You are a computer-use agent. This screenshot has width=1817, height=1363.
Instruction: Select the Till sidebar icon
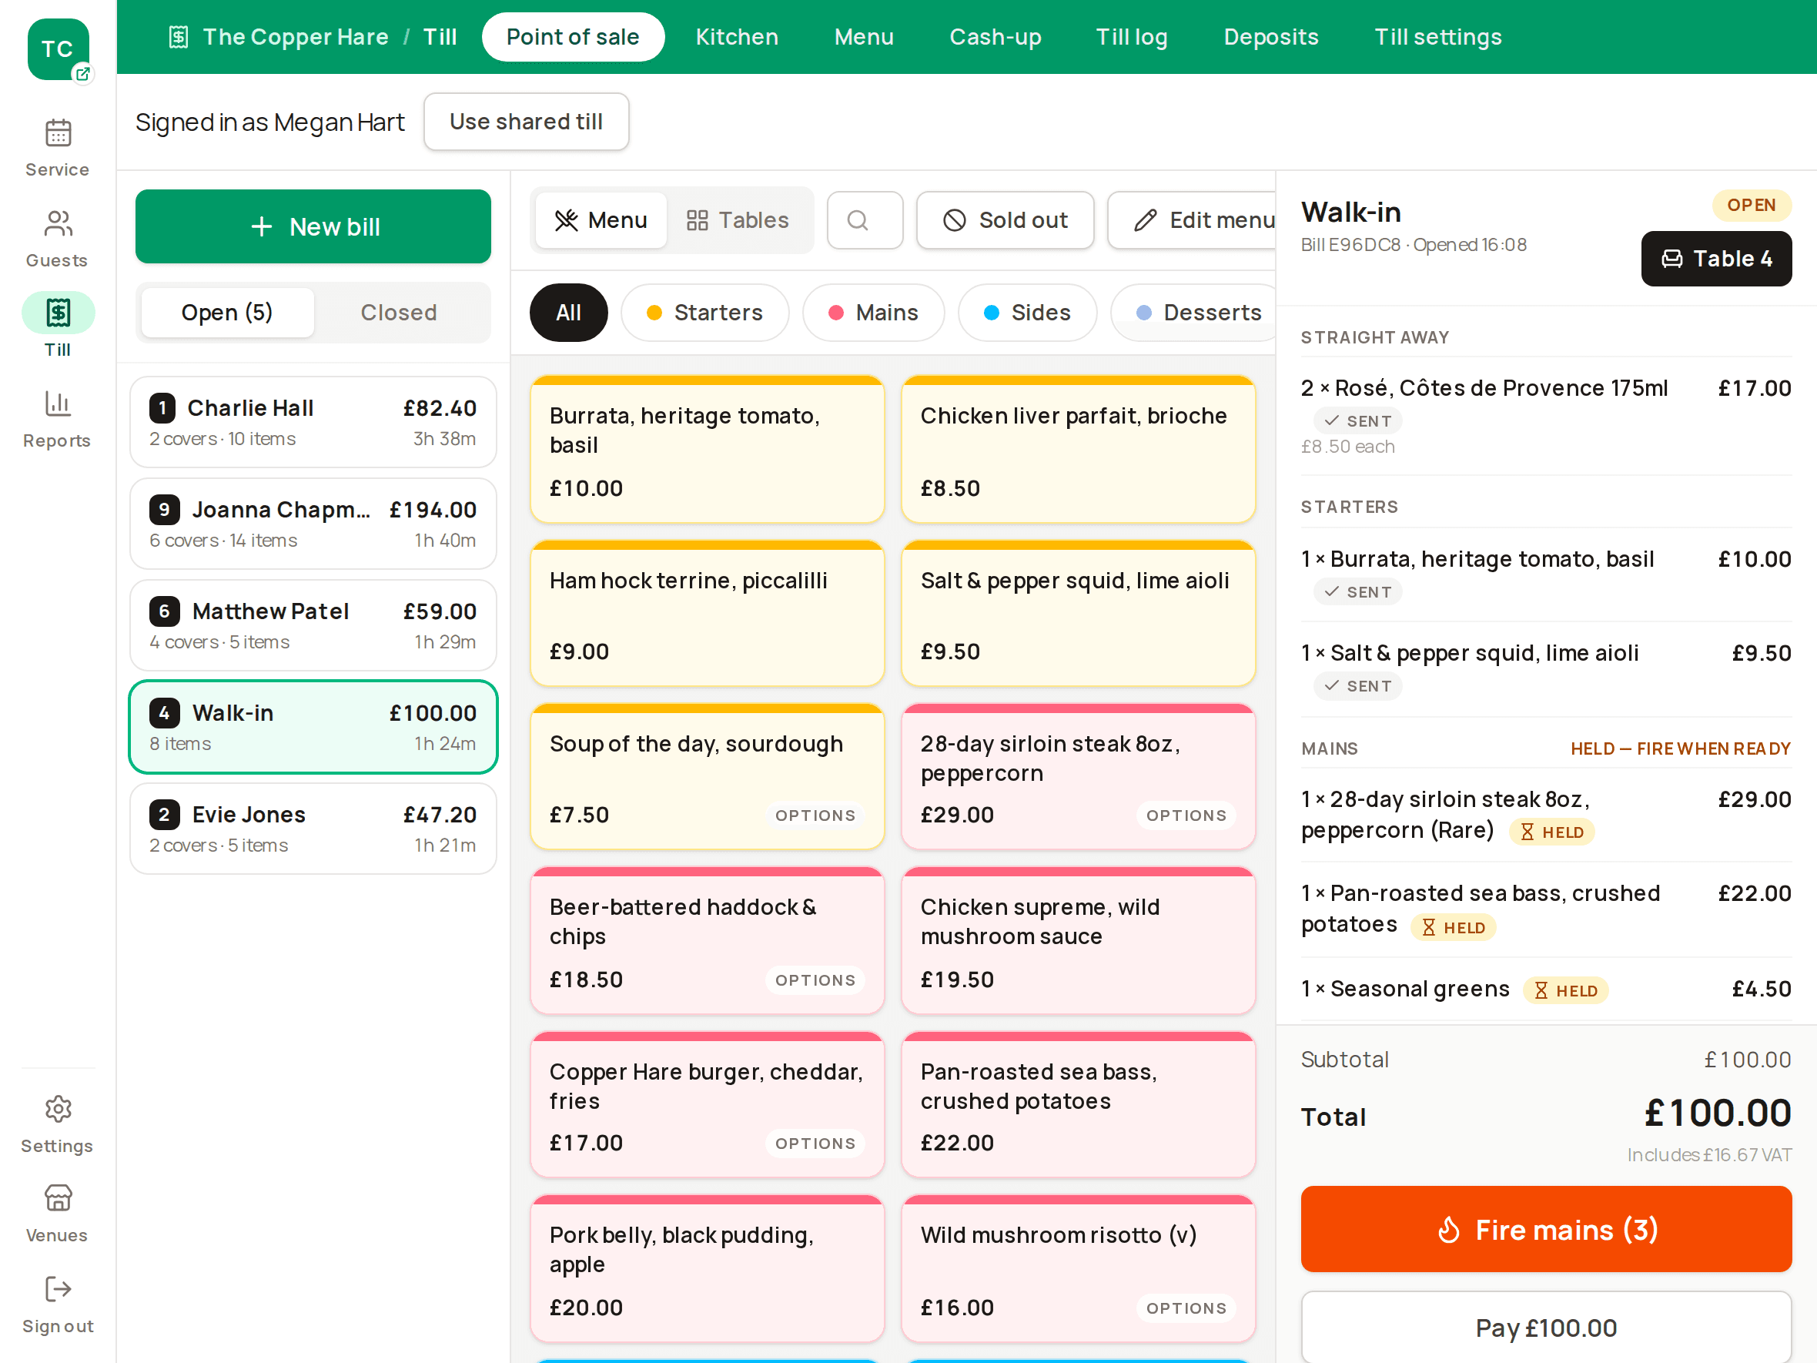pyautogui.click(x=58, y=313)
